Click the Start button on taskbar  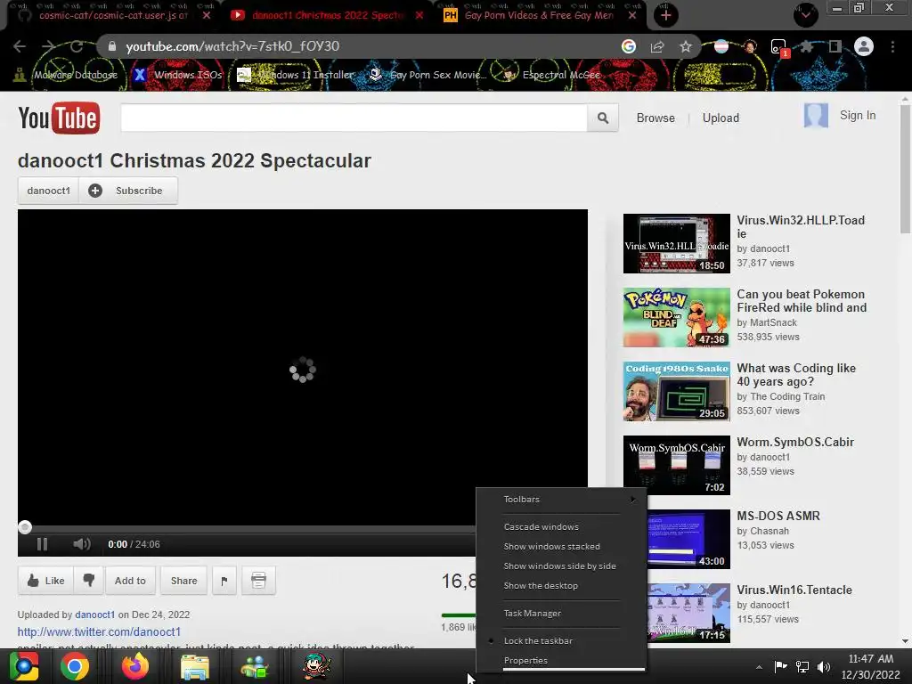click(x=24, y=666)
